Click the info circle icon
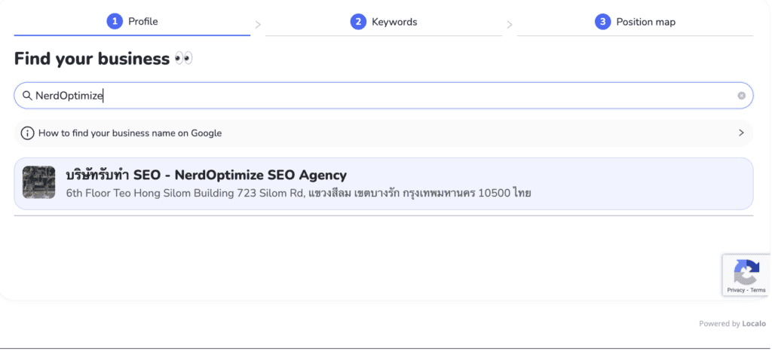The width and height of the screenshot is (772, 351). 28,133
